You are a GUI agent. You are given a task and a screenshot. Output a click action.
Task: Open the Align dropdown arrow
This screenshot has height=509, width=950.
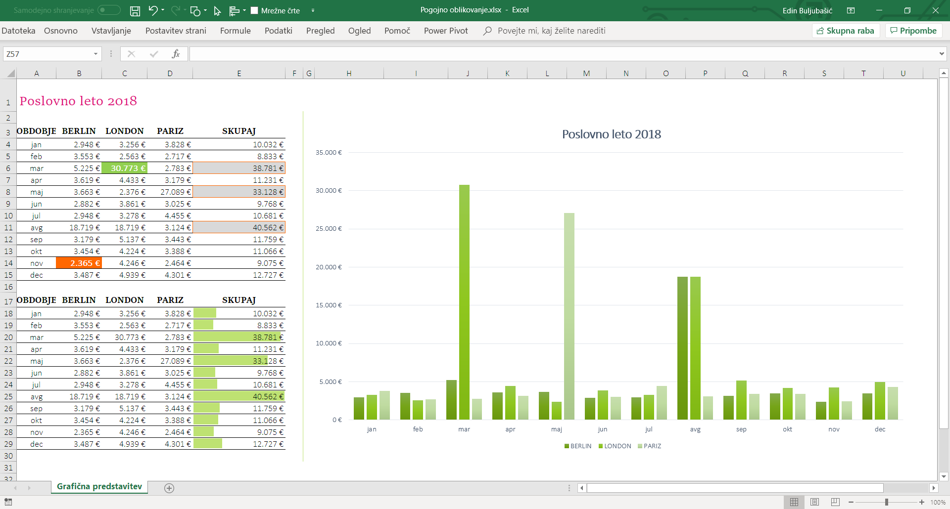tap(244, 10)
